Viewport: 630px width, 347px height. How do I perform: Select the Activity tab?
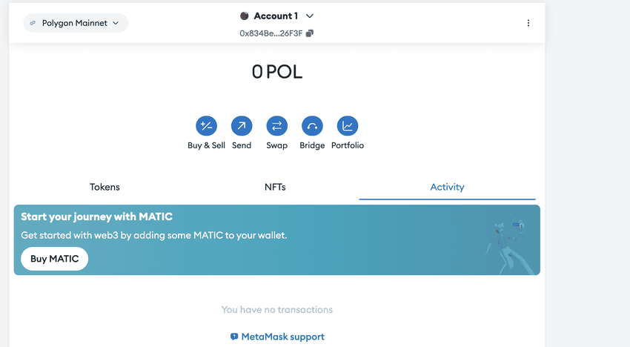(x=447, y=187)
